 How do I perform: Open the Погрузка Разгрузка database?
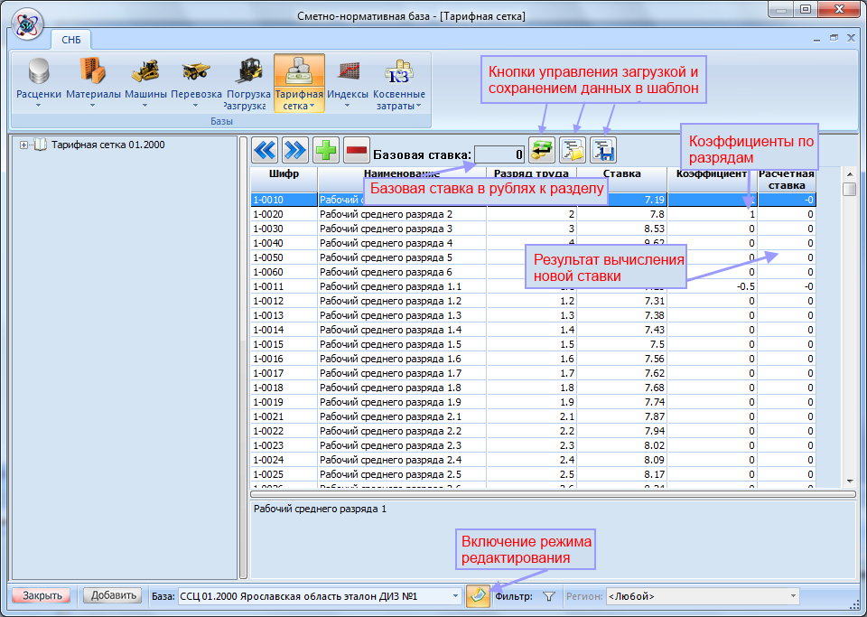click(247, 83)
